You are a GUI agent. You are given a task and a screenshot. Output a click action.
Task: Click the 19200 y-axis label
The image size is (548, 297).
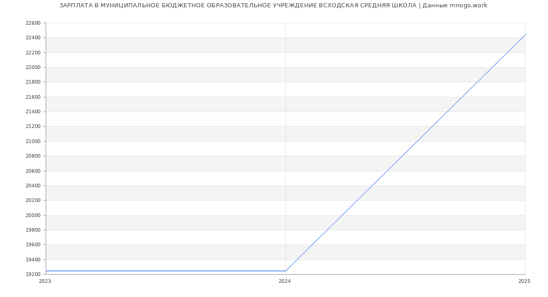tap(33, 274)
